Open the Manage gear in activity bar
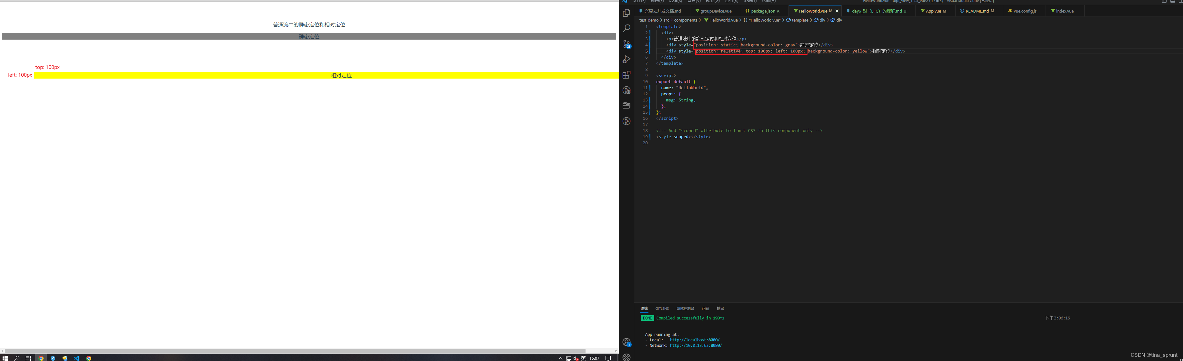1183x361 pixels. [627, 357]
